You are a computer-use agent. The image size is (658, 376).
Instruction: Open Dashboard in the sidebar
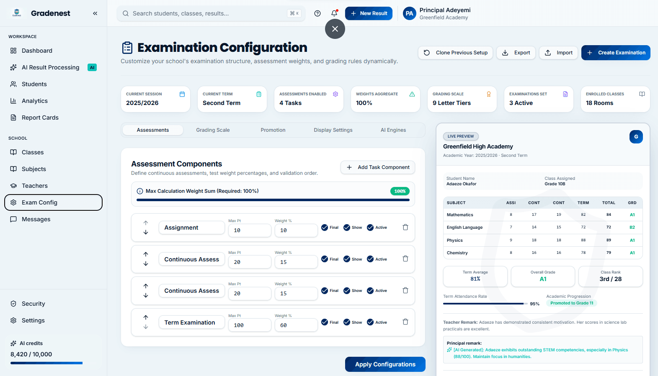tap(53, 51)
